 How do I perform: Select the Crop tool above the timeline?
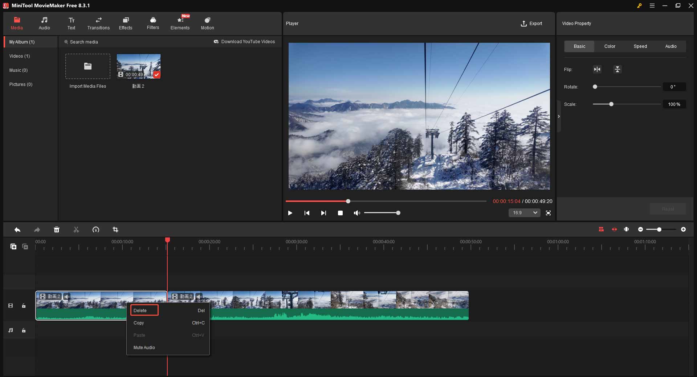point(115,229)
